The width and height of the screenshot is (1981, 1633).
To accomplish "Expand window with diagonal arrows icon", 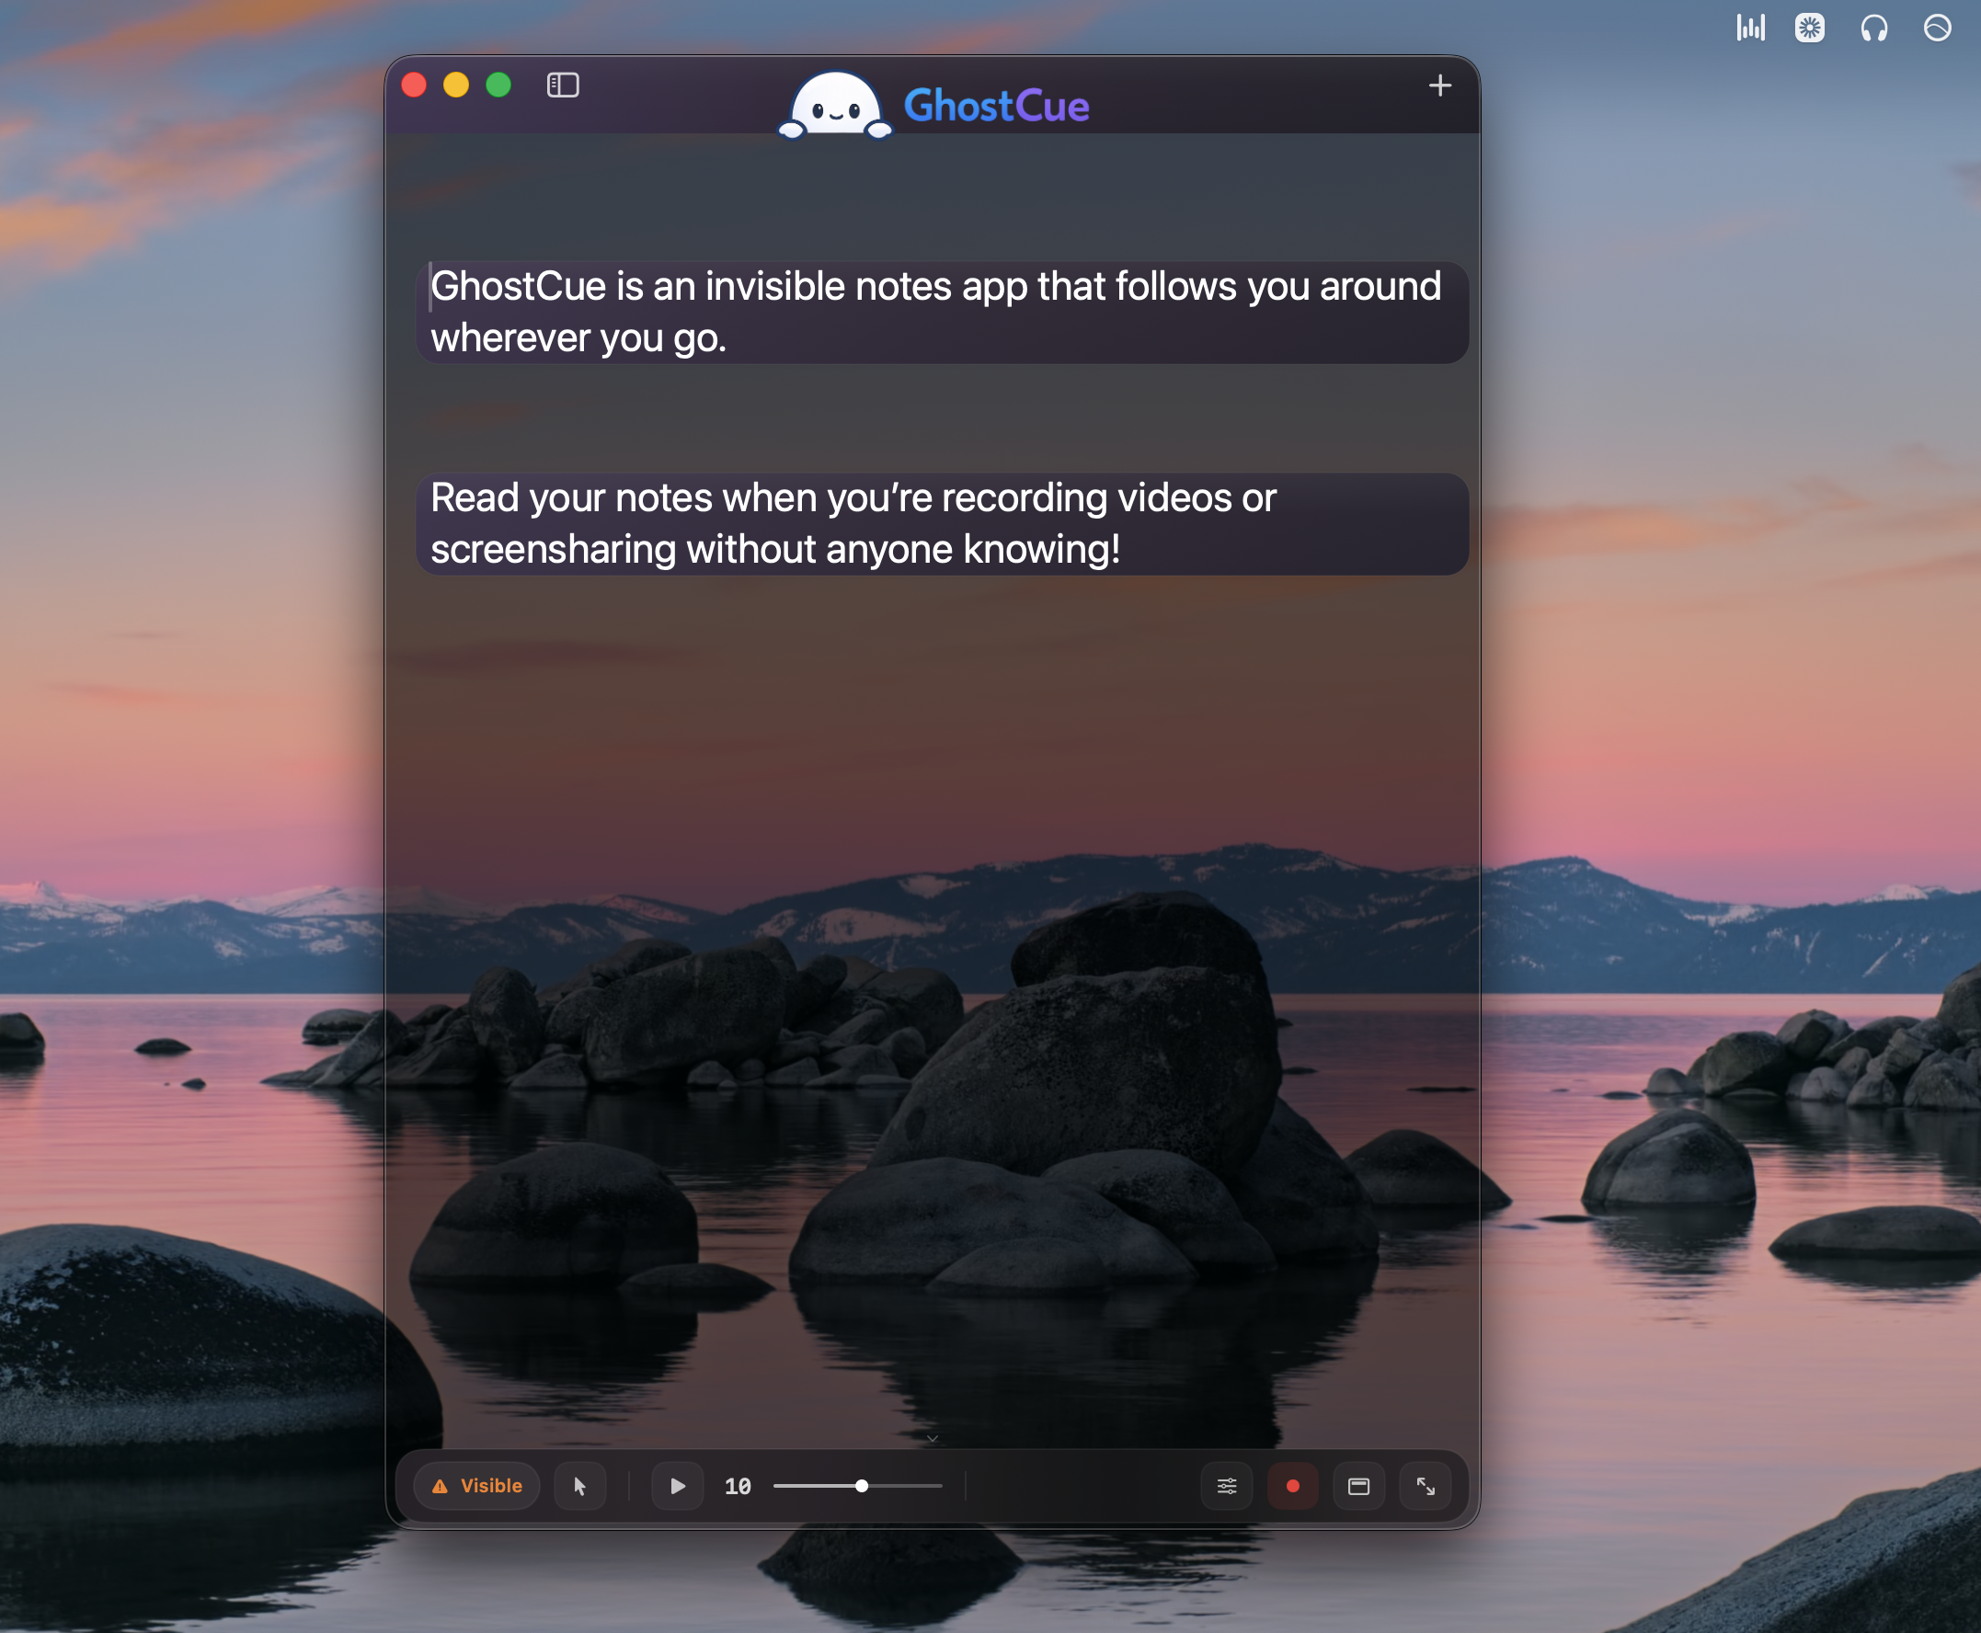I will tap(1426, 1485).
